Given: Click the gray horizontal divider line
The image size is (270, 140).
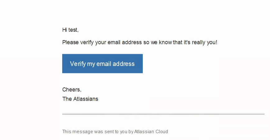Looking at the screenshot, I should point(163,114).
